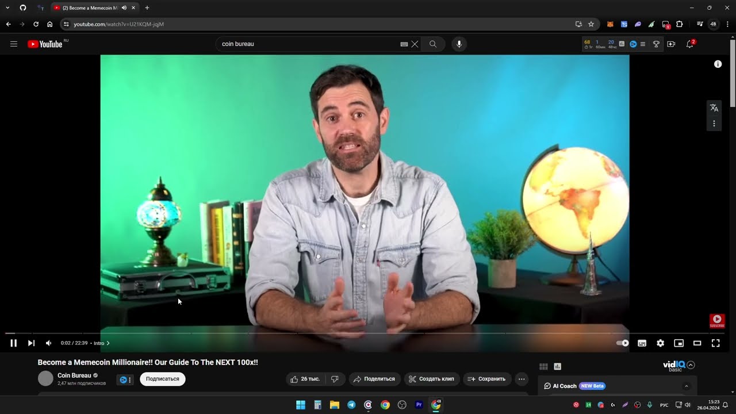Click Поделиться share button

tap(374, 379)
